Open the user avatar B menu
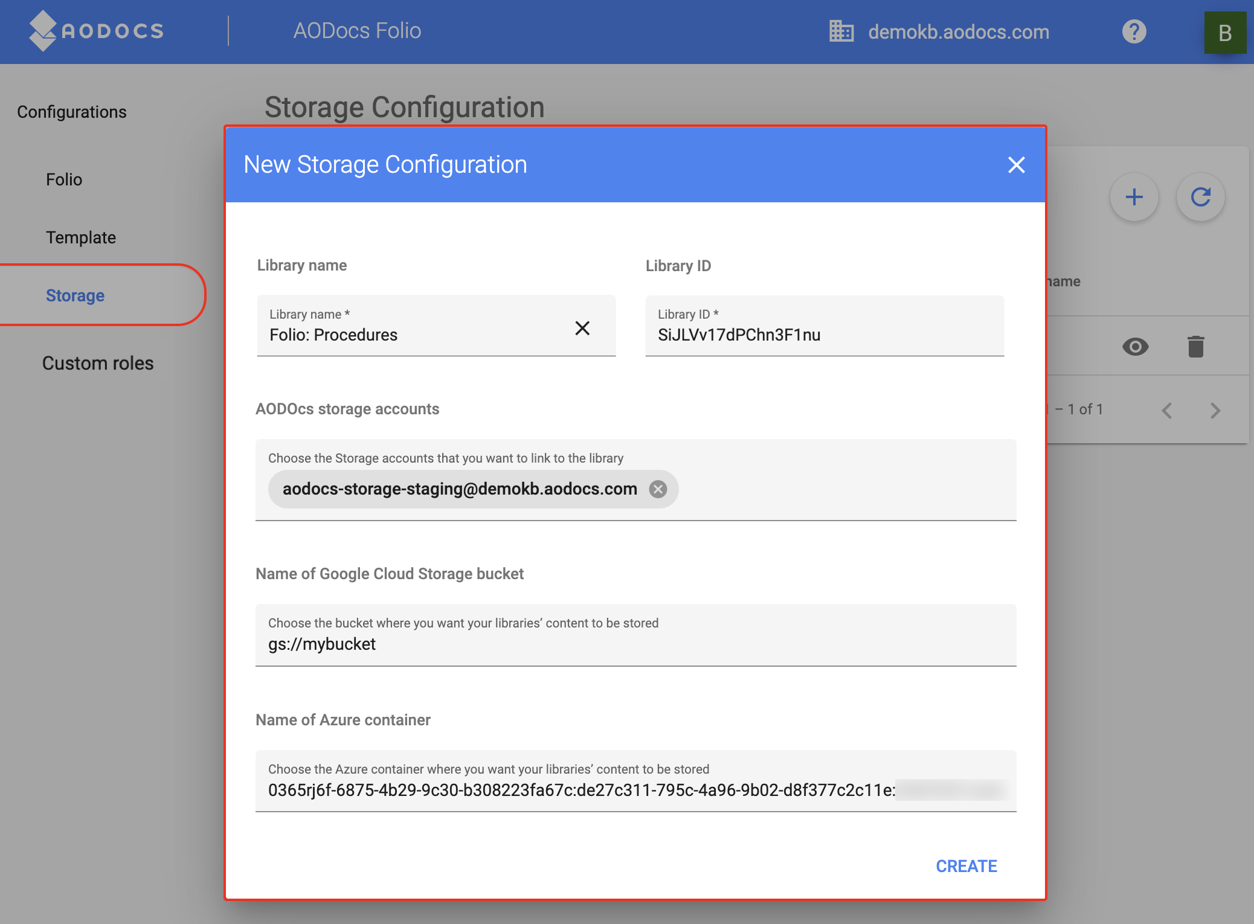 [1224, 33]
